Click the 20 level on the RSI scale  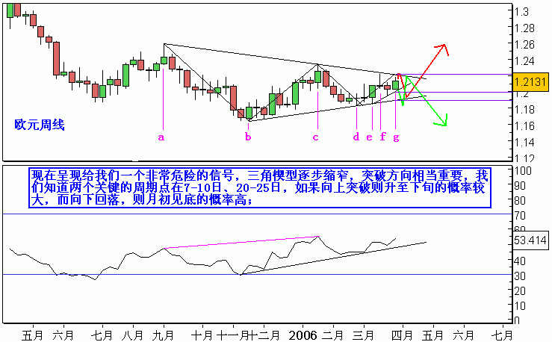(x=521, y=291)
